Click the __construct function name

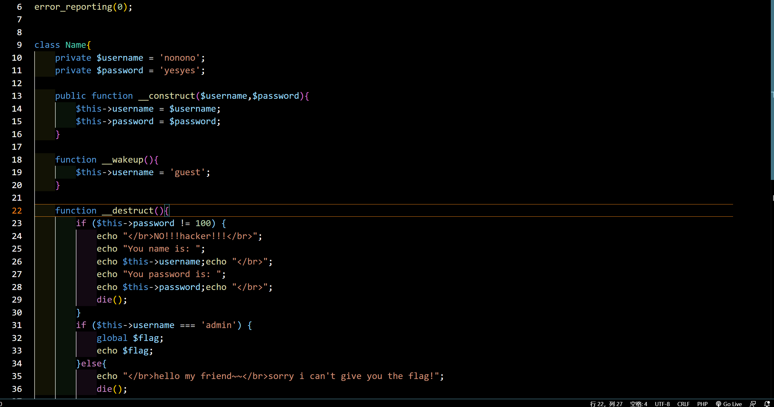point(167,96)
